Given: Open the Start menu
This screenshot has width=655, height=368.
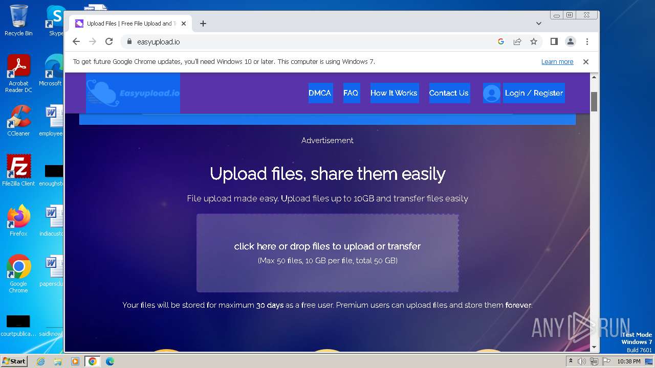Looking at the screenshot, I should pyautogui.click(x=14, y=361).
